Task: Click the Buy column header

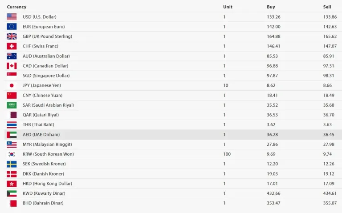Action: click(271, 7)
